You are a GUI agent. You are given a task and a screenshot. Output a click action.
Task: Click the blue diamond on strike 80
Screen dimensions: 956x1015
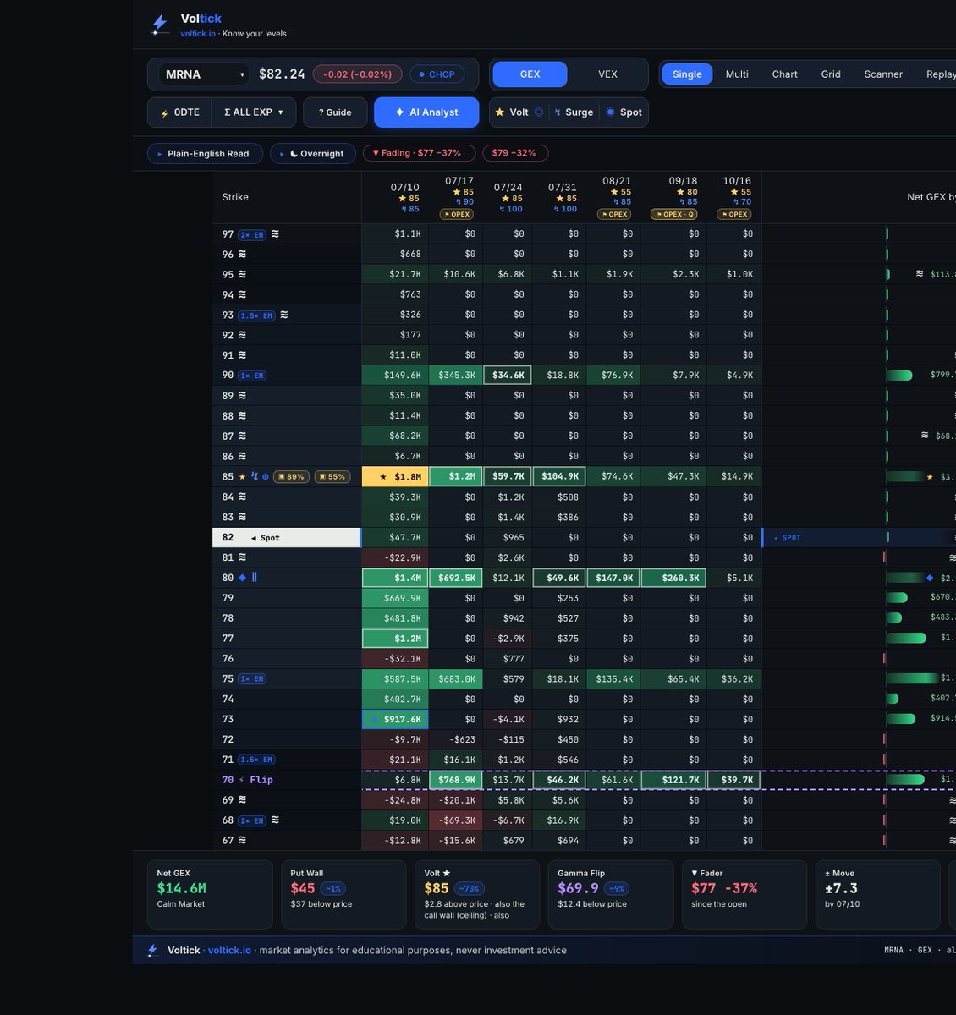point(243,578)
